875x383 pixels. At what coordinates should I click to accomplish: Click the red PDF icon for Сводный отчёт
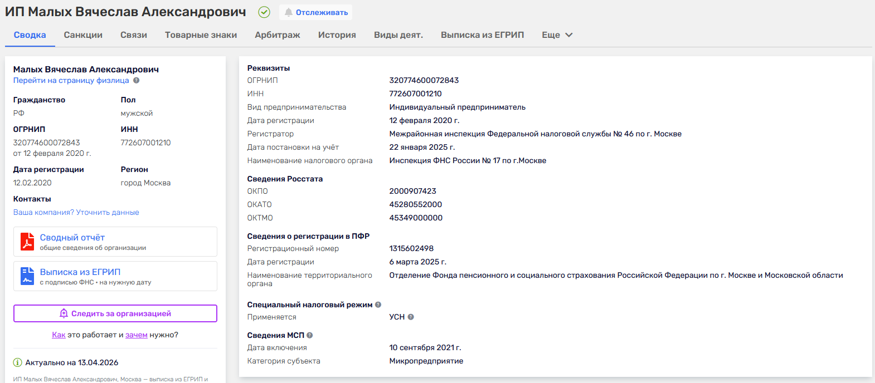pos(27,242)
